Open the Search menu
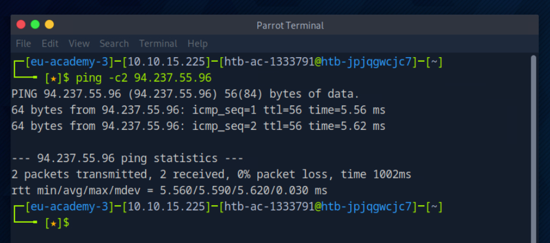This screenshot has height=243, width=550. tap(114, 44)
